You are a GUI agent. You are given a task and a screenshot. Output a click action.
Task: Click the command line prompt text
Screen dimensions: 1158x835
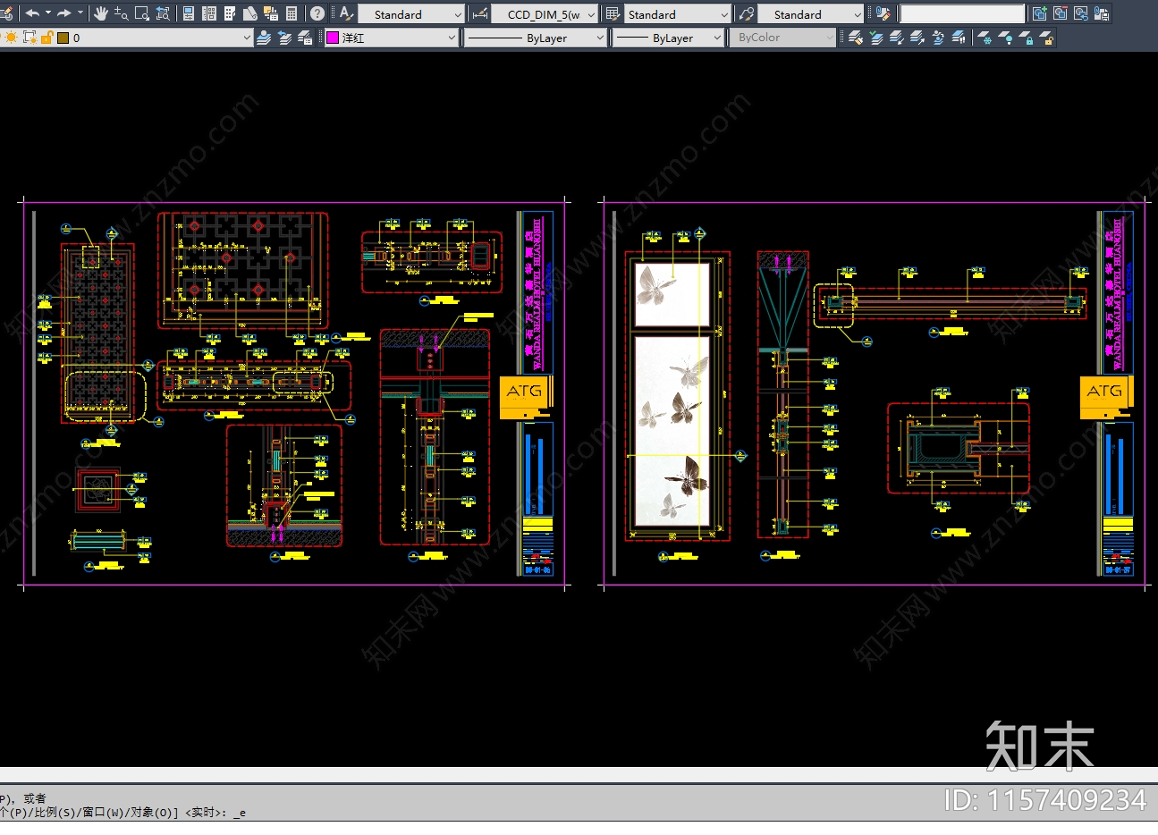(x=123, y=812)
